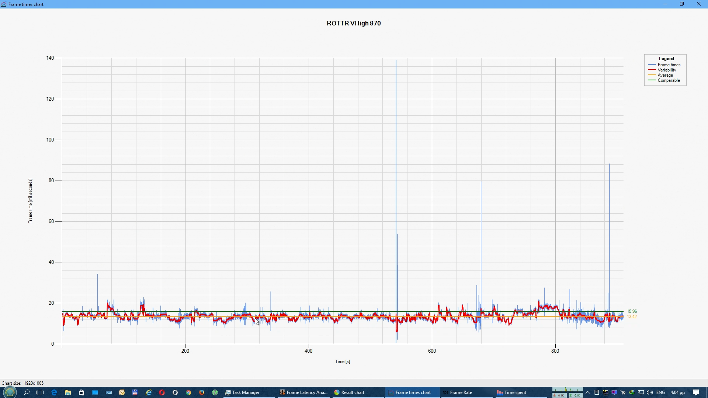Open the on-screen keyboard taskbar icon

coord(109,392)
